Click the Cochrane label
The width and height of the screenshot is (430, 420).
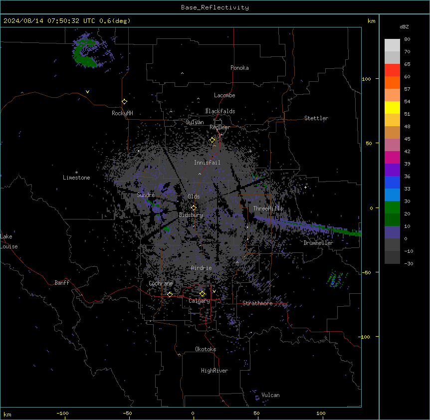point(161,283)
